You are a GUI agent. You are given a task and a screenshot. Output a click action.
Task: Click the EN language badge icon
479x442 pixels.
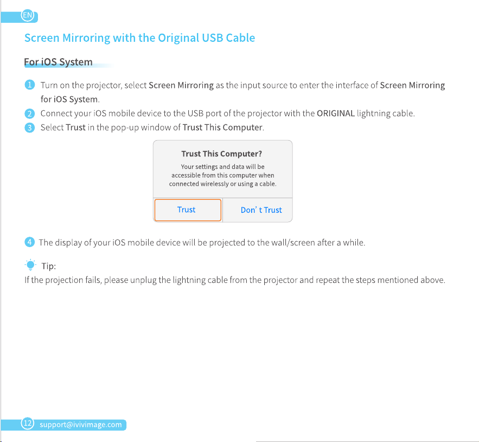[28, 15]
